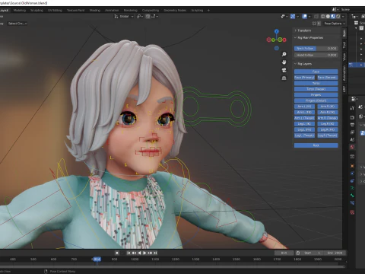Toggle viewport overlays button
This screenshot has height=274, width=365.
click(305, 17)
